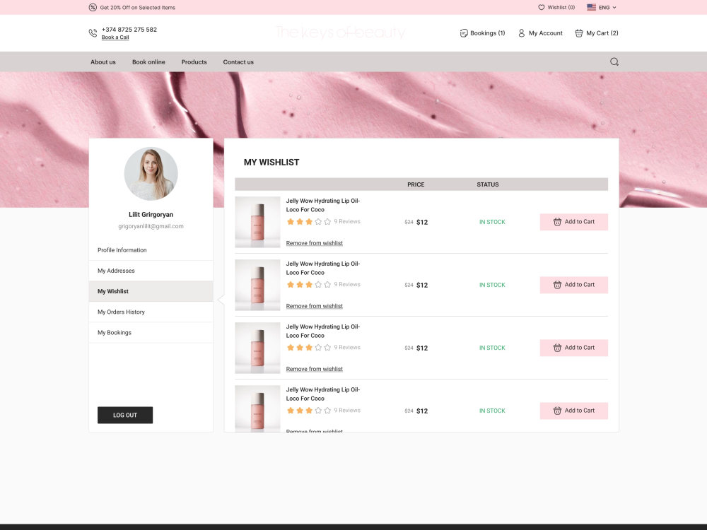Click the grigoryanlilit@gmail.com email text
707x530 pixels.
pos(151,226)
